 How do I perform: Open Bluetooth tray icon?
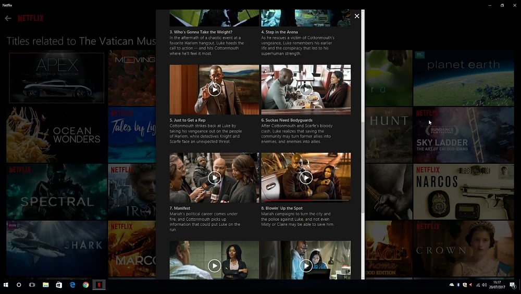(458, 285)
